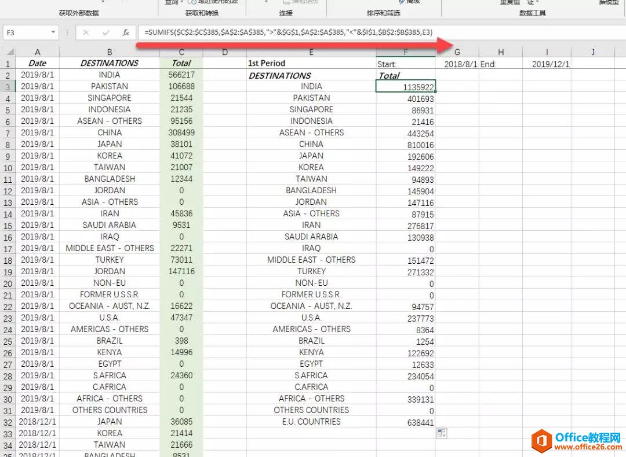
Task: Click the 2018/12/1 date cell in row 32
Action: click(38, 421)
